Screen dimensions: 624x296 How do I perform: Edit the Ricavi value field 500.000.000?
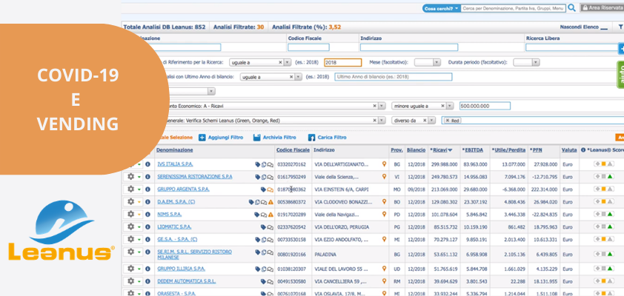point(485,106)
